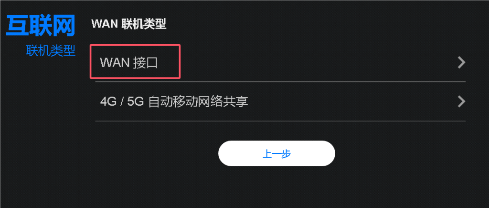Expand the 4G / 5G sharing arrow

click(461, 102)
